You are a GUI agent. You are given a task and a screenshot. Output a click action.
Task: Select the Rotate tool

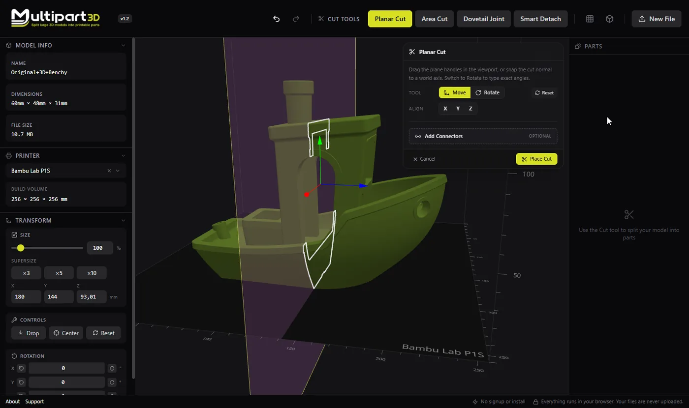[x=487, y=93]
